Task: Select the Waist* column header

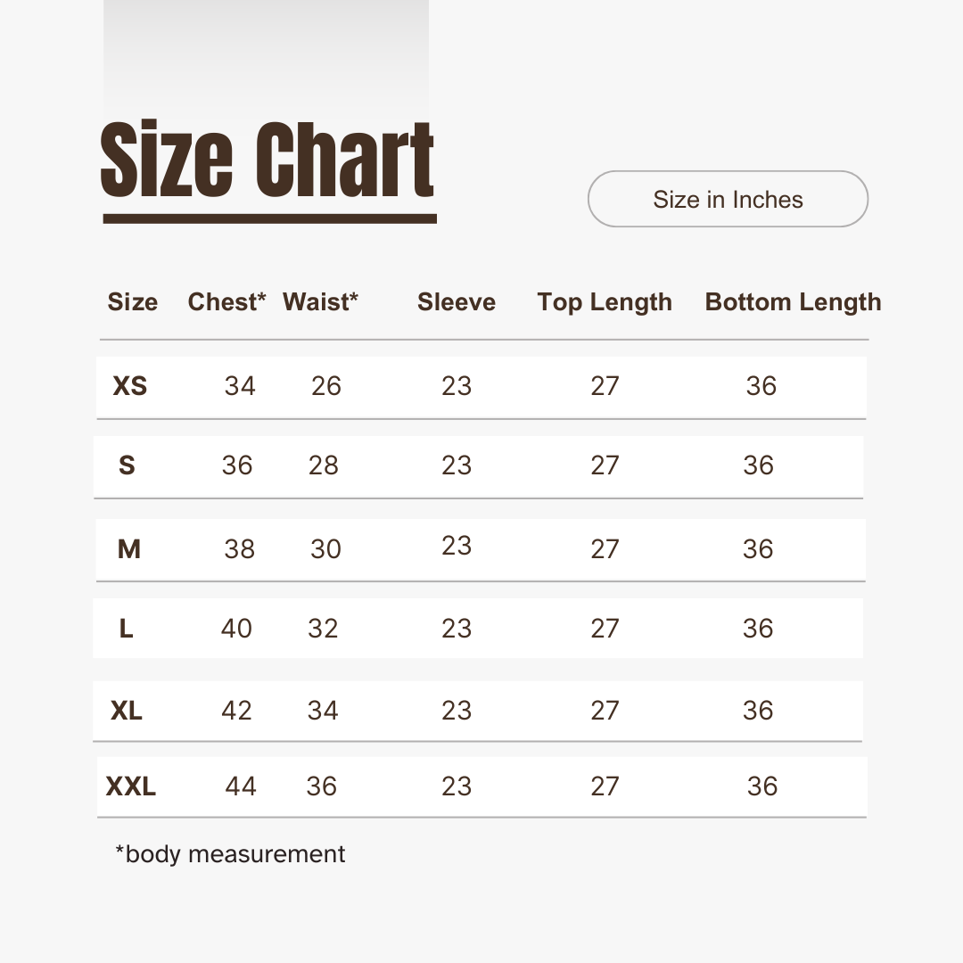Action: [320, 302]
